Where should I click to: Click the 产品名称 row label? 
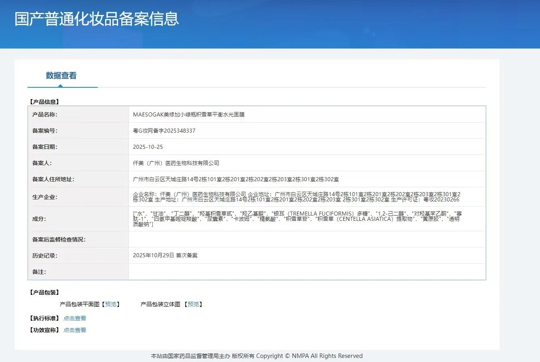[x=45, y=114]
